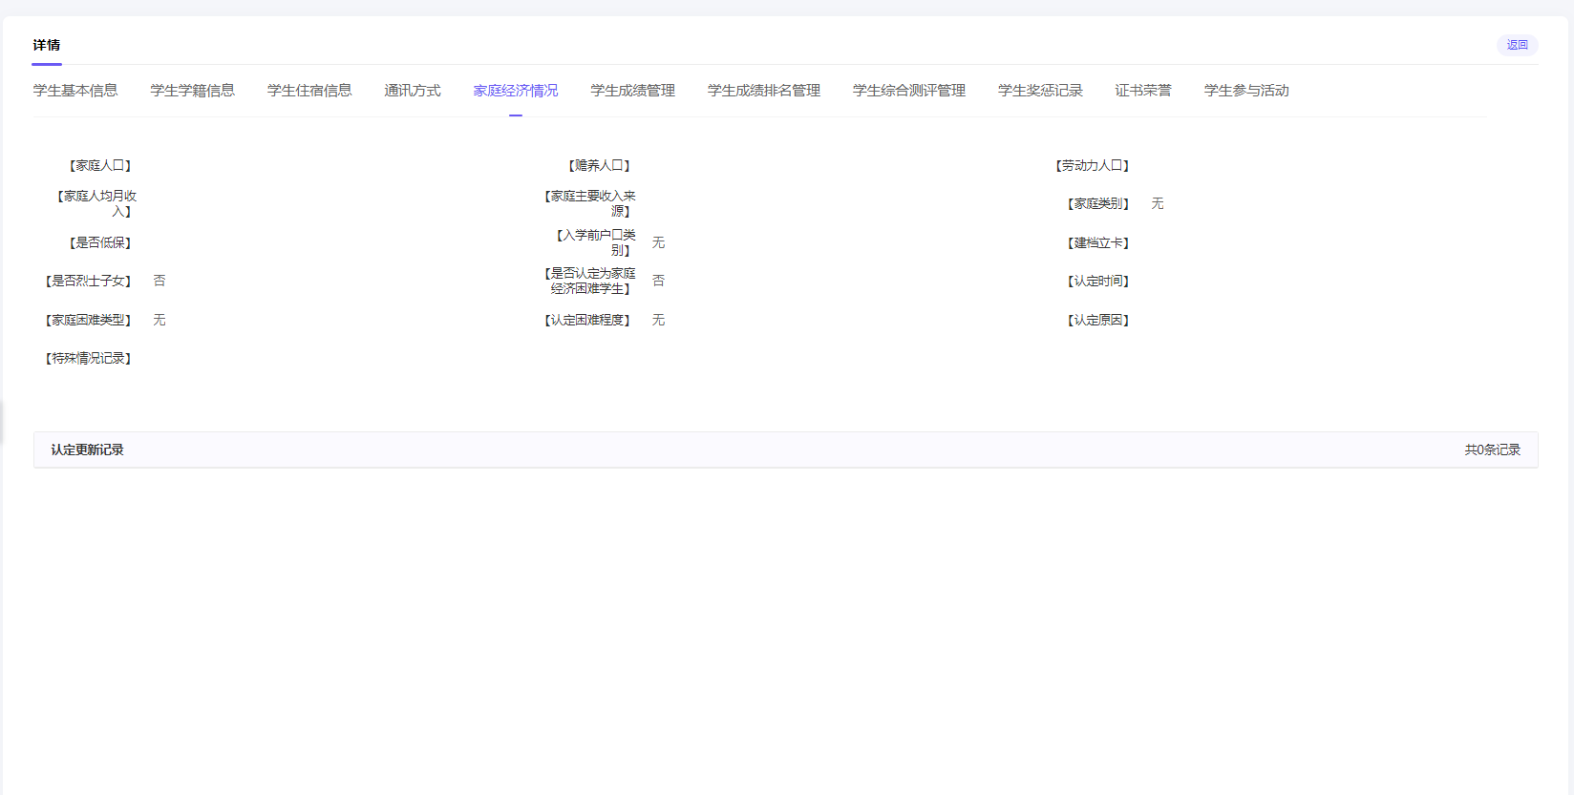Open the 学生基本信息 tab
The image size is (1574, 795).
75,91
